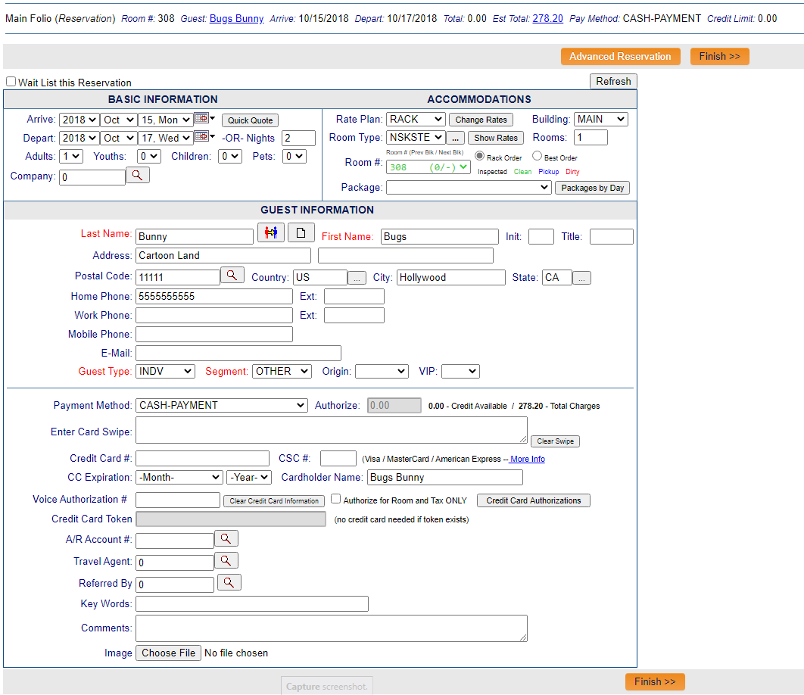Viewport: 804px width, 695px height.
Task: Check Authorize for Room and Tax ONLY
Action: click(335, 497)
